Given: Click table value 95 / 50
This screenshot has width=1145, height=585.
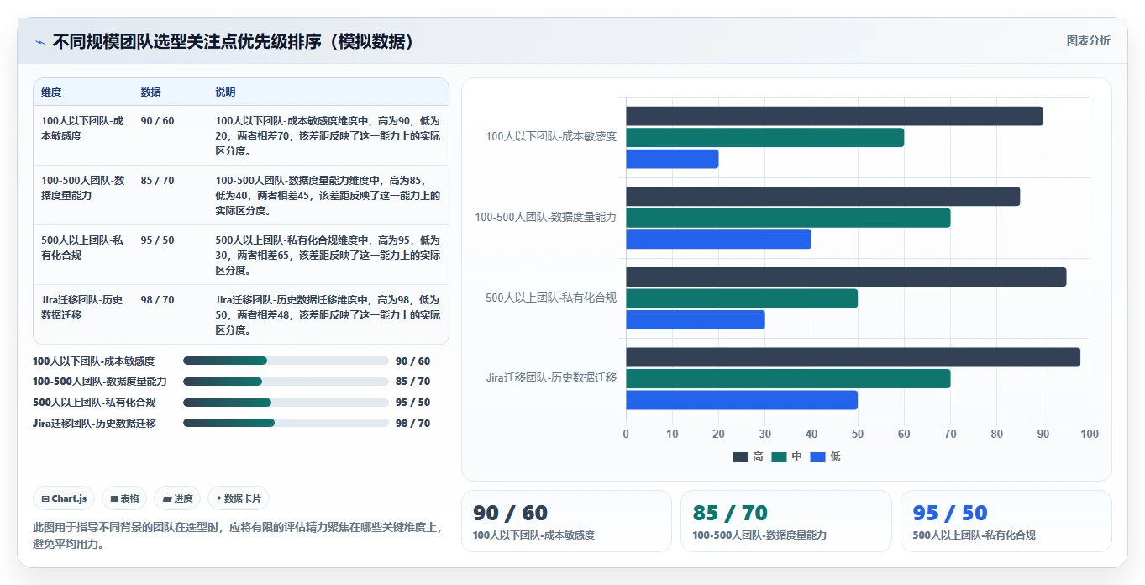Looking at the screenshot, I should 158,240.
